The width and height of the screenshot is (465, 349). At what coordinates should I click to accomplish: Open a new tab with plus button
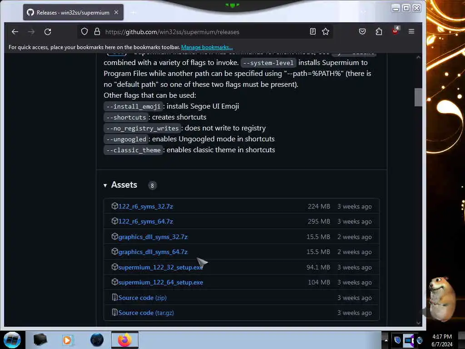[x=133, y=12]
